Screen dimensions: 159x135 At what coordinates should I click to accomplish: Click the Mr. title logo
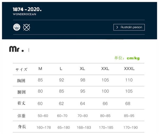tap(16, 49)
